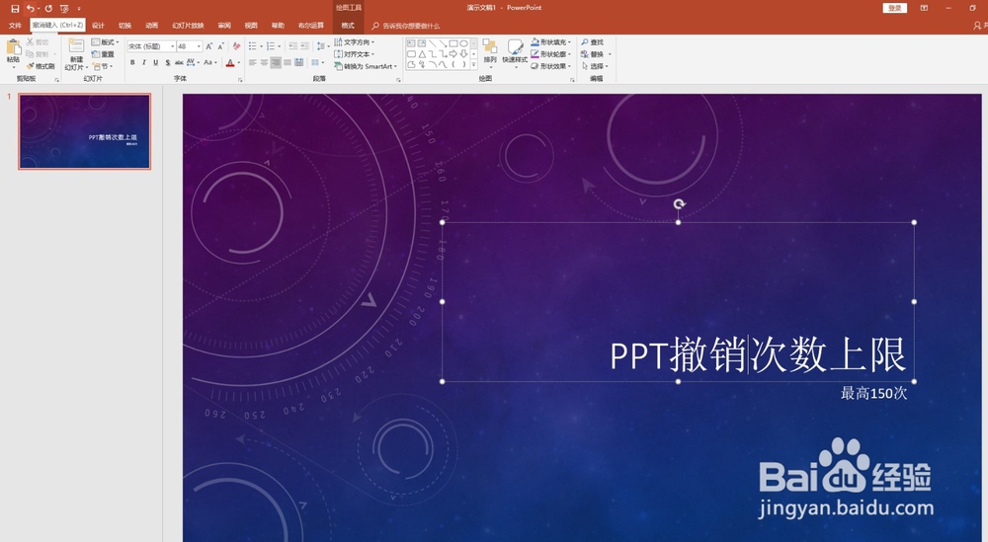Open the character spacing AV dropdown

point(193,62)
